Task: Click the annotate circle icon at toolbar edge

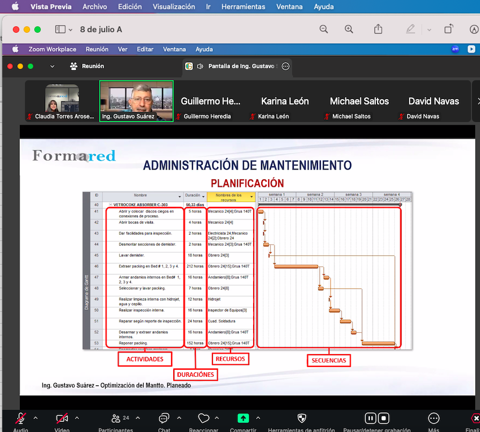Action: tap(474, 30)
